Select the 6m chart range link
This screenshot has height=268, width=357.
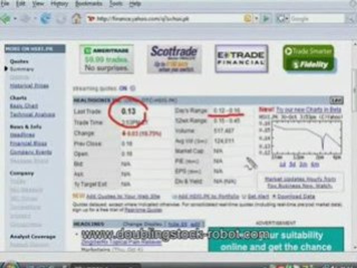[x=315, y=164]
